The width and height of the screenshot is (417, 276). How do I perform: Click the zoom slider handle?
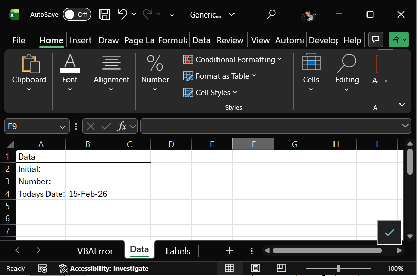[339, 268]
